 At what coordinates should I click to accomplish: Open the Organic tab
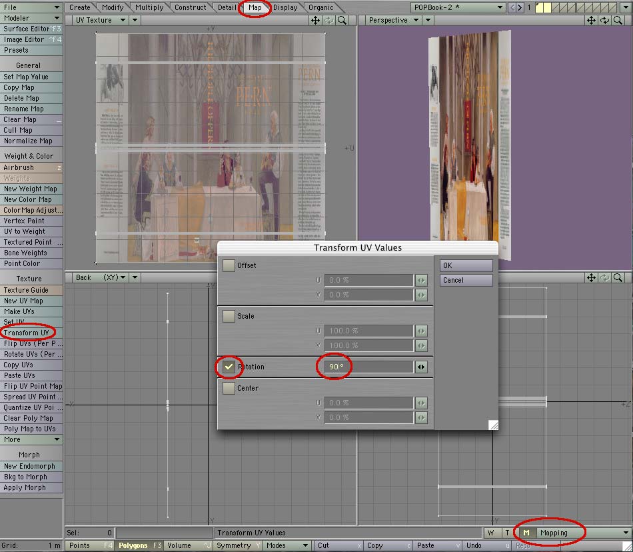pyautogui.click(x=321, y=7)
